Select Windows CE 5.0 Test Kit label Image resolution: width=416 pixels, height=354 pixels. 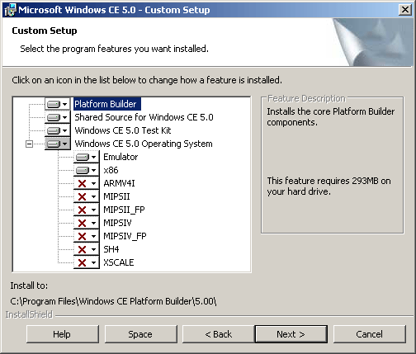pyautogui.click(x=123, y=130)
